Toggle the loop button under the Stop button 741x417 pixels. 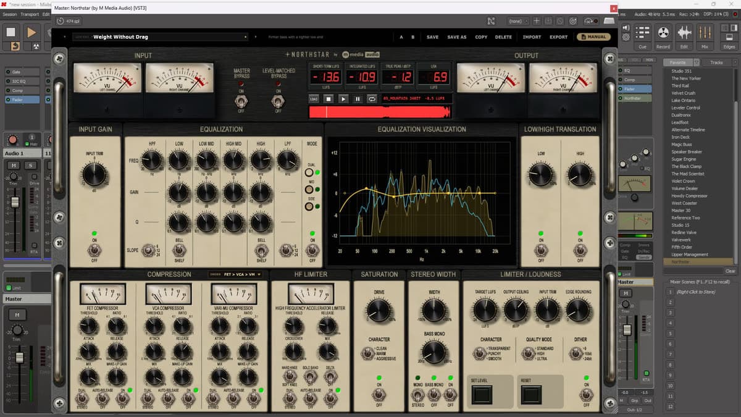[x=14, y=47]
